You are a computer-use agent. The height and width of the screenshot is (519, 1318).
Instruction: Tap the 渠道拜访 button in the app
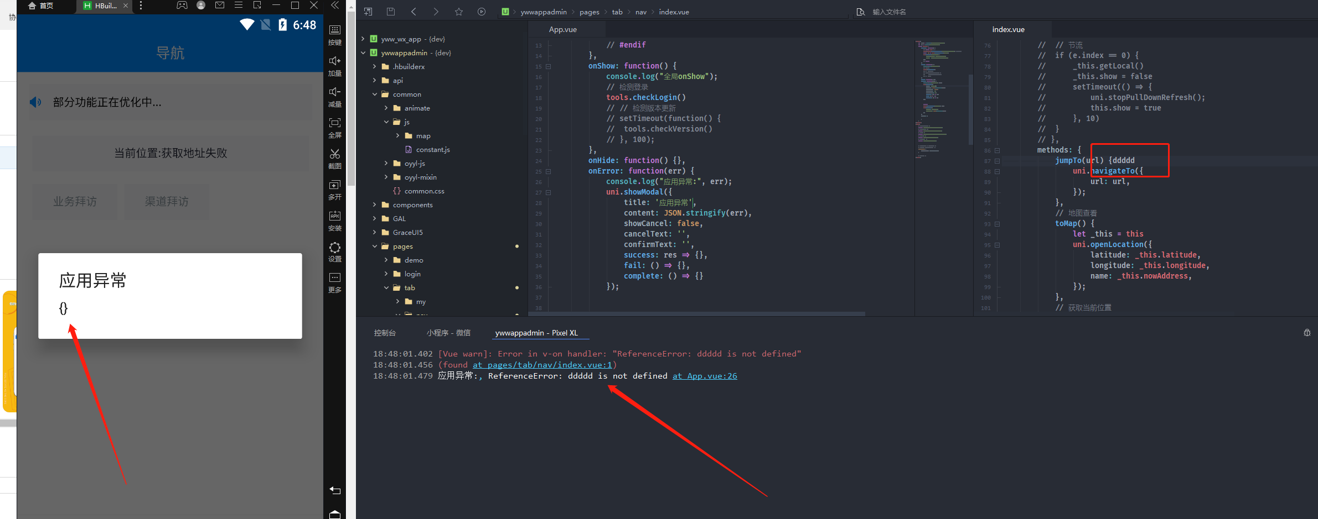pos(167,202)
